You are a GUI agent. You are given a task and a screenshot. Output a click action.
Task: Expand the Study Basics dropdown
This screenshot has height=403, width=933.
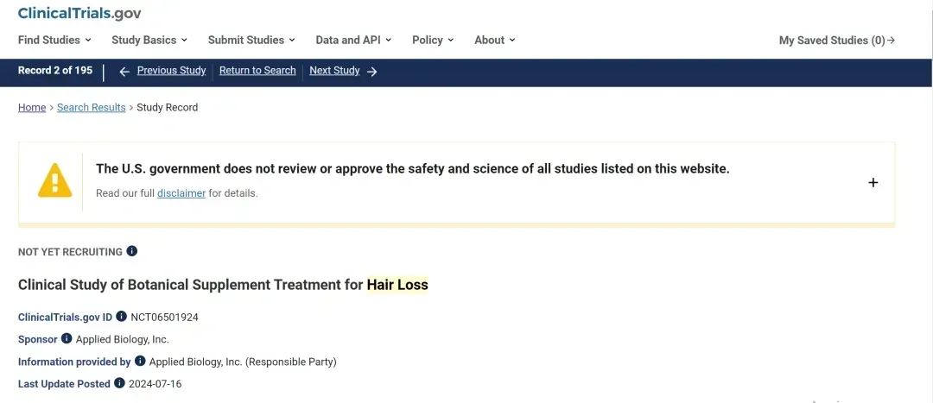click(149, 40)
